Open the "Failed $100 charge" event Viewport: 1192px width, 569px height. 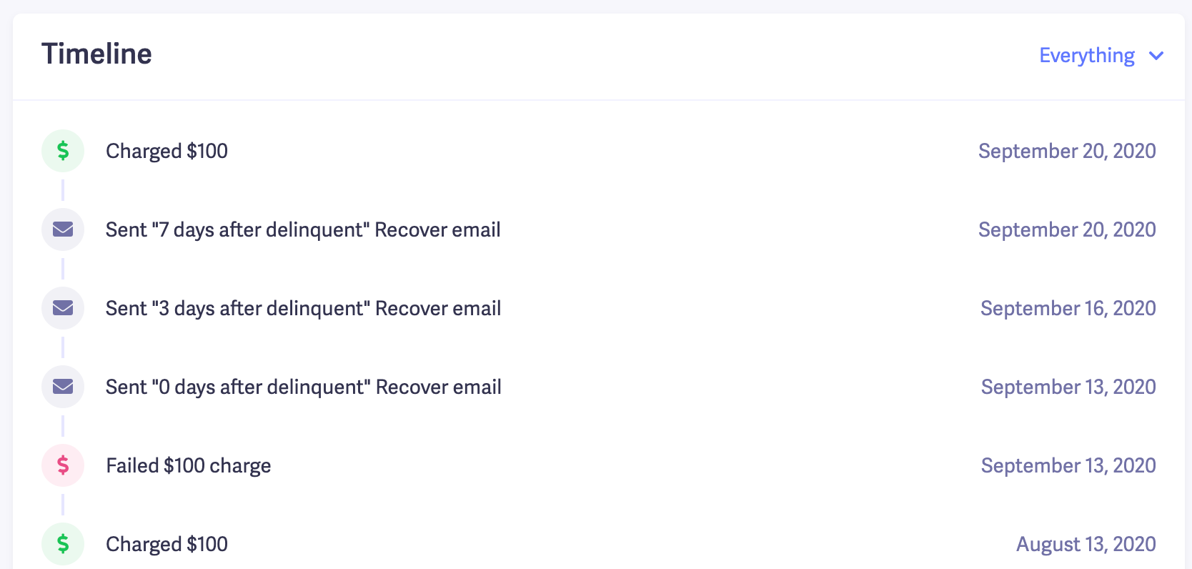[x=189, y=465]
